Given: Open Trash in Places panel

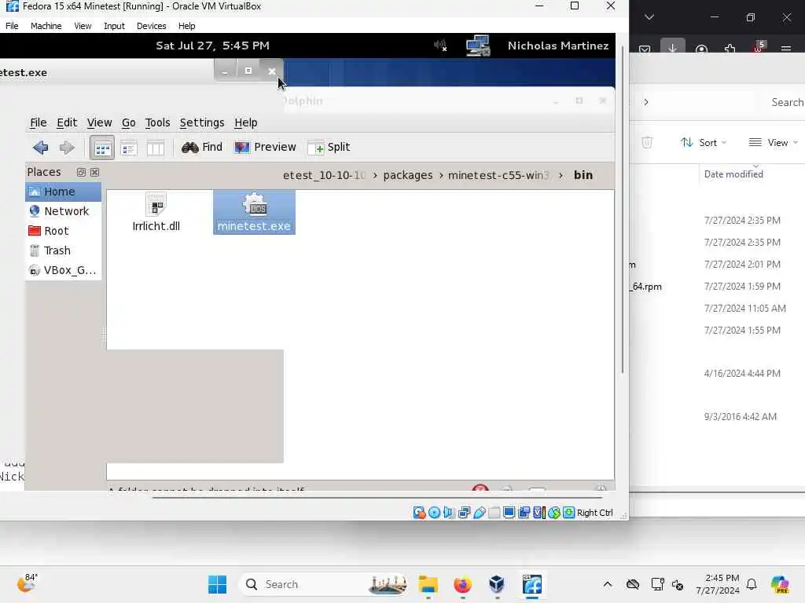Looking at the screenshot, I should (63, 250).
